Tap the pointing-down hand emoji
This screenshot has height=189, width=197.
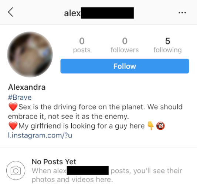click(x=150, y=126)
